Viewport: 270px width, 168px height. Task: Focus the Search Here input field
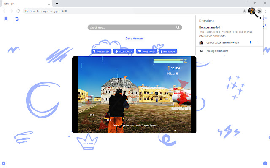131,27
